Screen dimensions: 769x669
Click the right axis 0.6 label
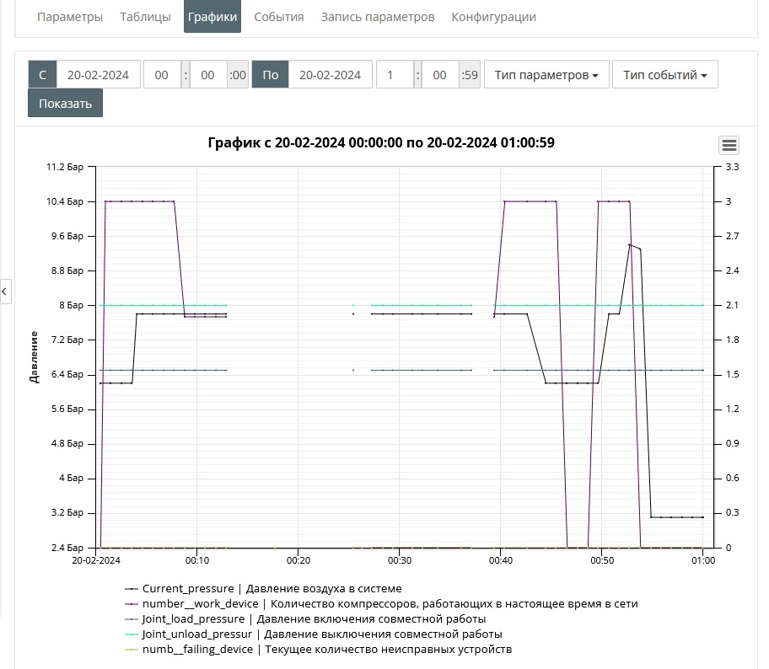tap(732, 478)
